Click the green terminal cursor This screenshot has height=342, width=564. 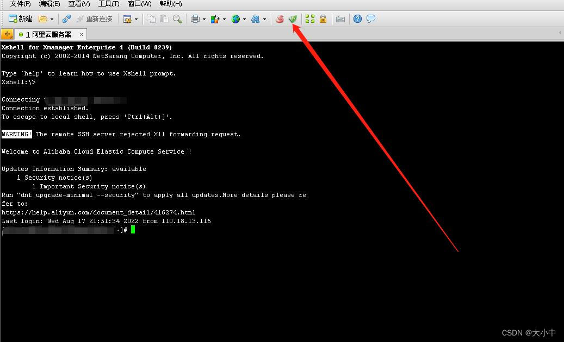[133, 230]
